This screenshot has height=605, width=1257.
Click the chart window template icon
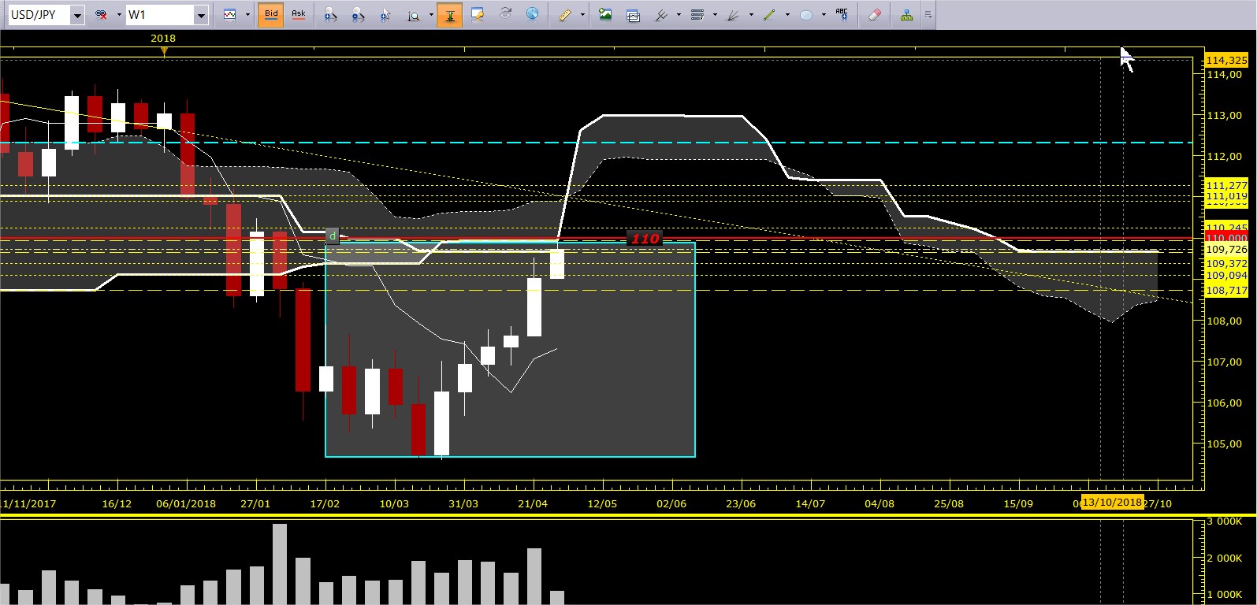click(633, 15)
